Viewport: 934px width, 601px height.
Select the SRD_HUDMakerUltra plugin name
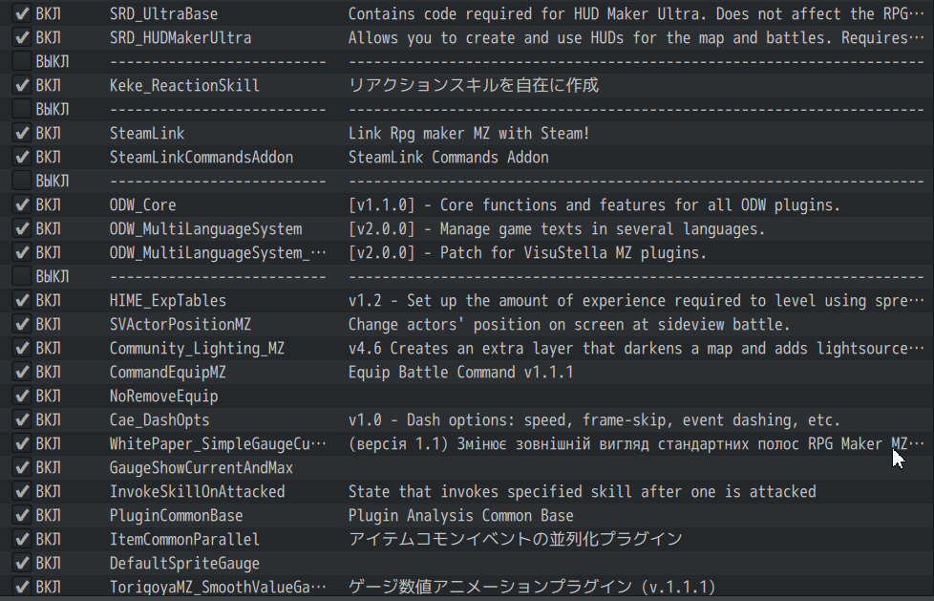[x=180, y=37]
